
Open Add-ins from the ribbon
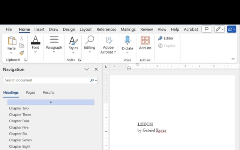(145, 43)
